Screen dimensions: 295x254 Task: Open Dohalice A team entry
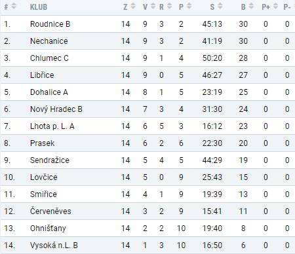[x=49, y=92]
